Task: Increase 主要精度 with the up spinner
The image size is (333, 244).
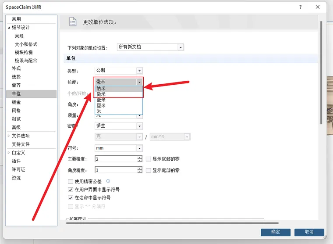Action: tap(140, 158)
